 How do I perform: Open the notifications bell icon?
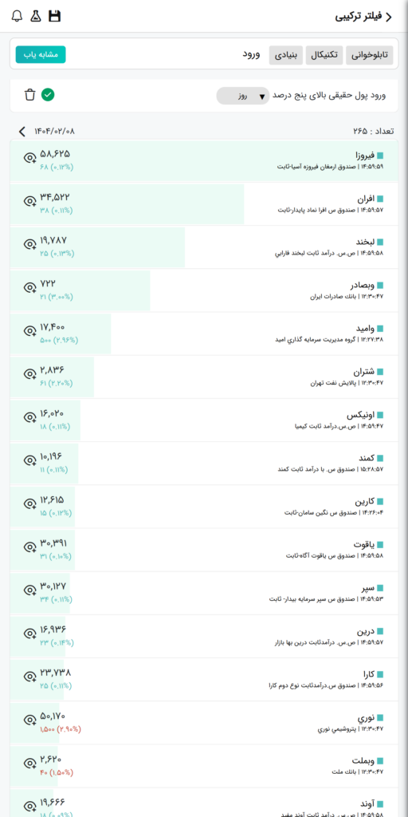(18, 16)
